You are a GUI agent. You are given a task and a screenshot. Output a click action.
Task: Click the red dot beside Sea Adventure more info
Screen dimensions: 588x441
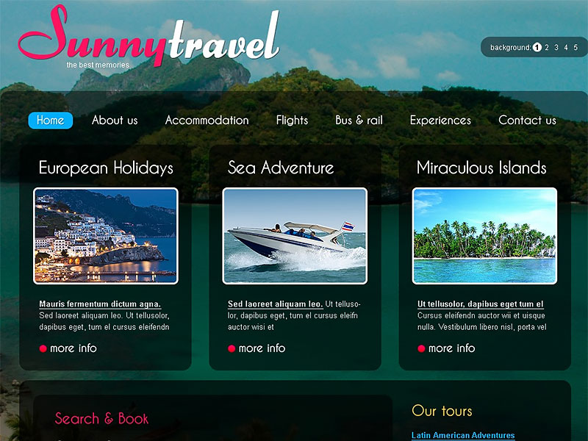232,348
